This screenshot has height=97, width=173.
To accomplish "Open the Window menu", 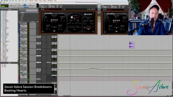I will [45, 1].
